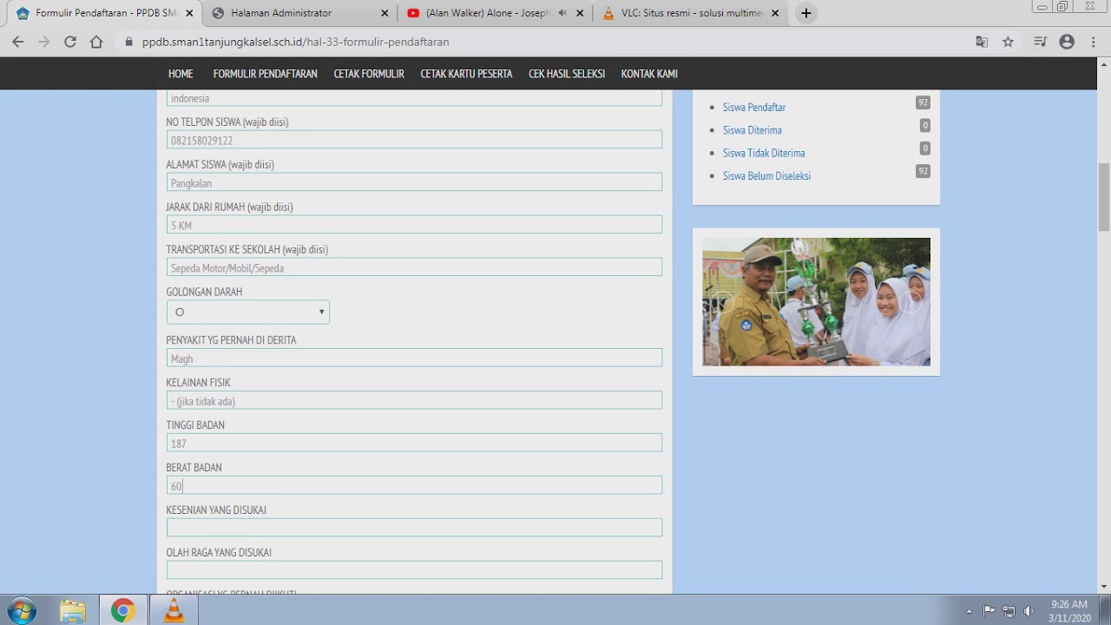Screen dimensions: 1111x625
Task: Click the Google Translate icon in address bar
Action: tap(982, 42)
